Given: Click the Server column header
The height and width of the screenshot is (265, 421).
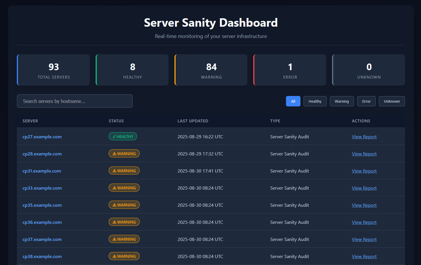Looking at the screenshot, I should point(30,121).
